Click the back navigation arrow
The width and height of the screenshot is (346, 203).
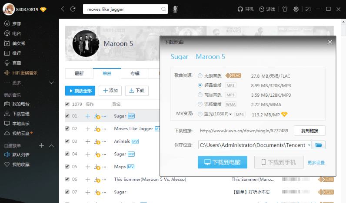click(63, 9)
